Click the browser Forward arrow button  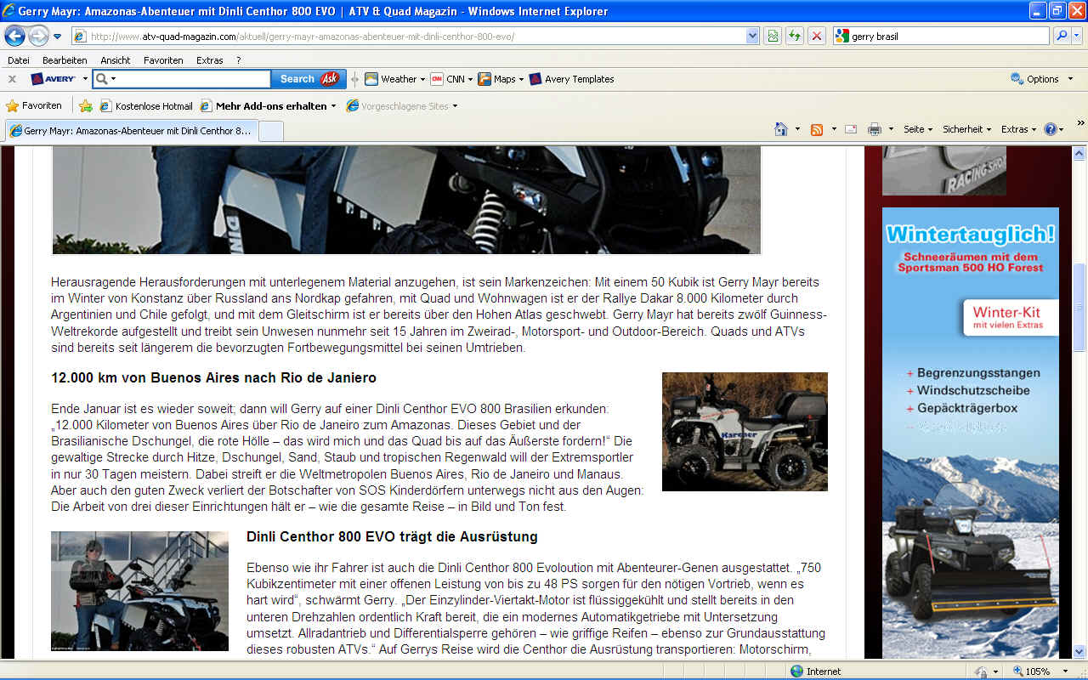38,37
